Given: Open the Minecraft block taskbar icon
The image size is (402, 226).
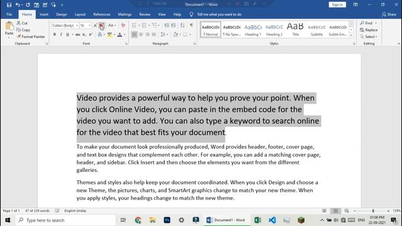Looking at the screenshot, I should [301, 220].
